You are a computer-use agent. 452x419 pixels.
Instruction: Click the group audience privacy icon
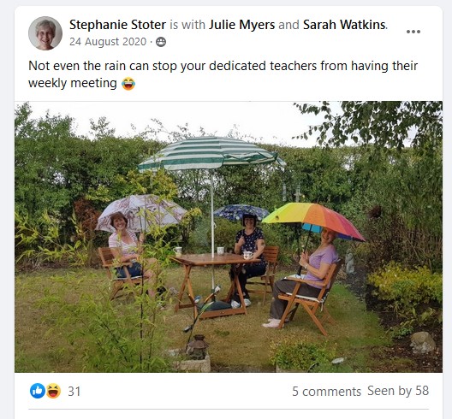click(x=161, y=42)
